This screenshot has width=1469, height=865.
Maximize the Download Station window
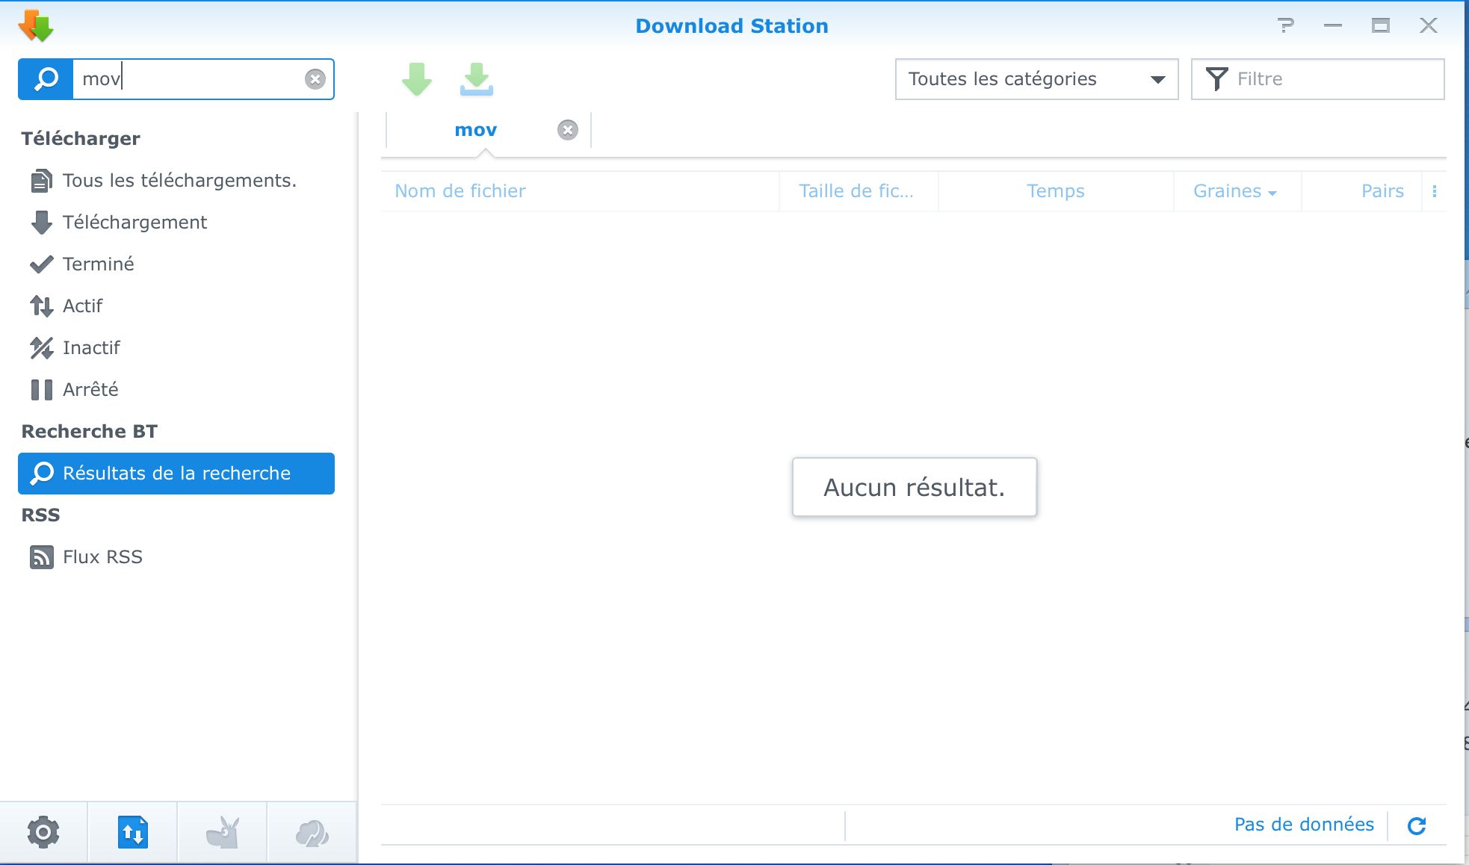pyautogui.click(x=1381, y=26)
